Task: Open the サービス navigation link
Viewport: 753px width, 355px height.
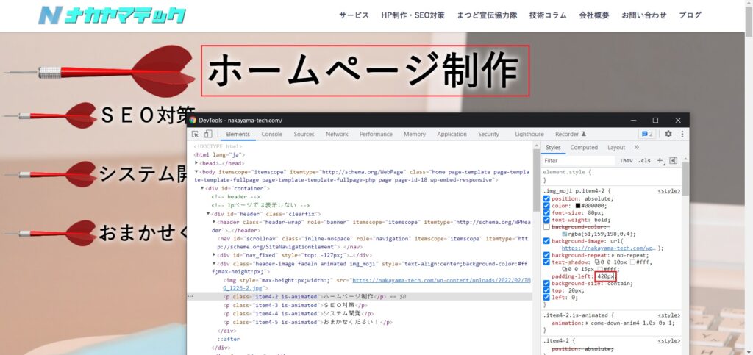Action: click(x=354, y=15)
